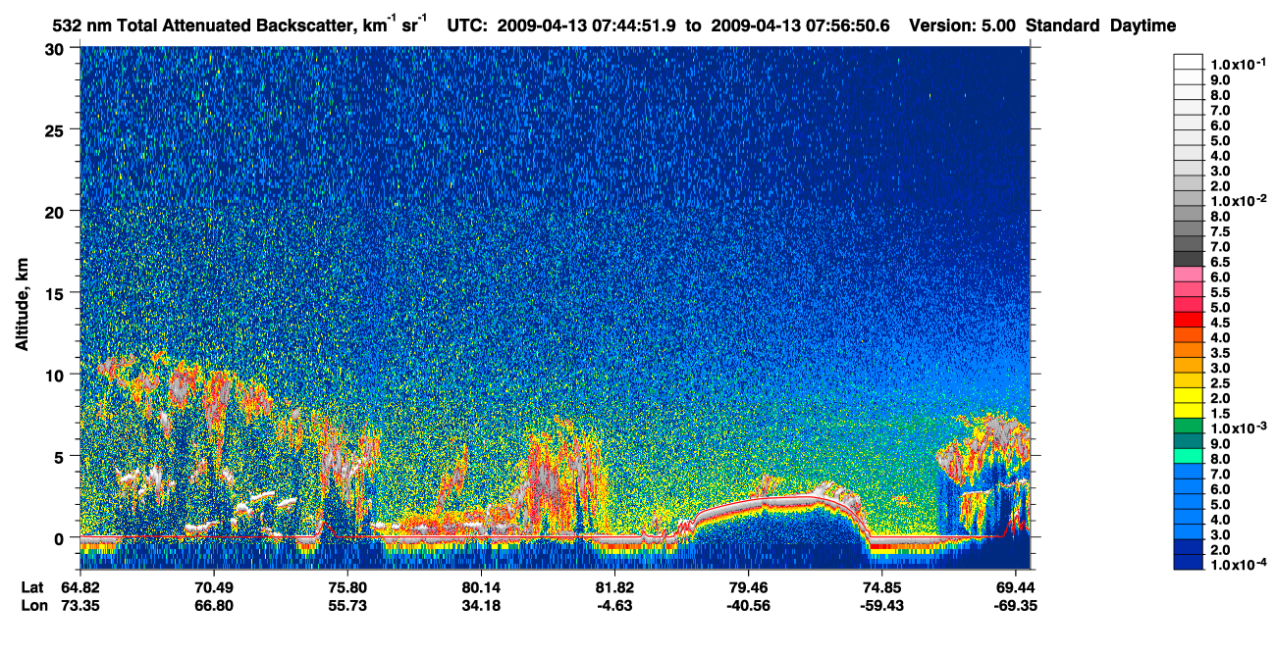This screenshot has width=1276, height=654.
Task: Click latitude value 70.49
Action: pyautogui.click(x=213, y=586)
